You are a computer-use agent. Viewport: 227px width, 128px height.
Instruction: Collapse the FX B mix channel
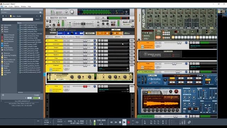point(48,86)
